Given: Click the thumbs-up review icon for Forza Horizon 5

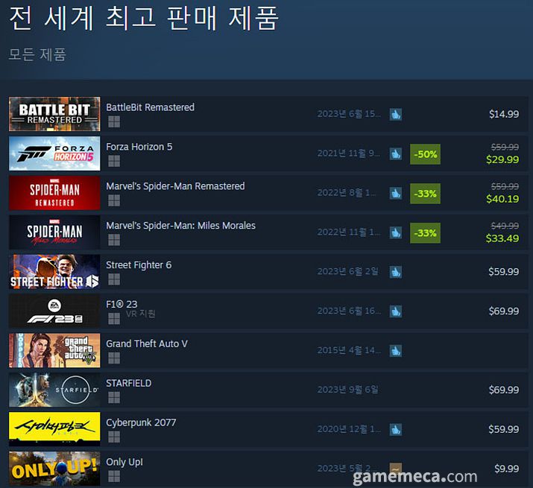Looking at the screenshot, I should pos(395,153).
